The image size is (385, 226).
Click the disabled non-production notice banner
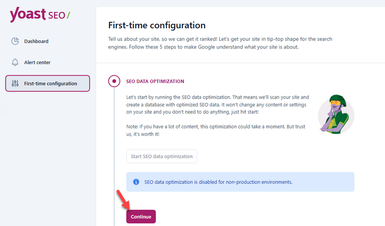point(240,182)
